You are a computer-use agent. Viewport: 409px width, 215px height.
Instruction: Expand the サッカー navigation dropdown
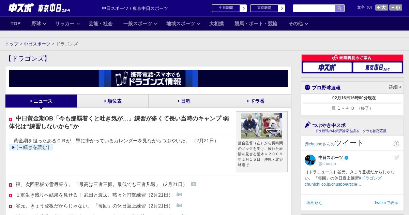click(x=67, y=24)
